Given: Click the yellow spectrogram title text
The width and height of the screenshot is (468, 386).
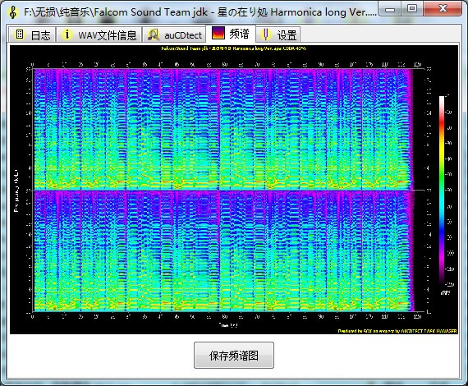Looking at the screenshot, I should (234, 48).
